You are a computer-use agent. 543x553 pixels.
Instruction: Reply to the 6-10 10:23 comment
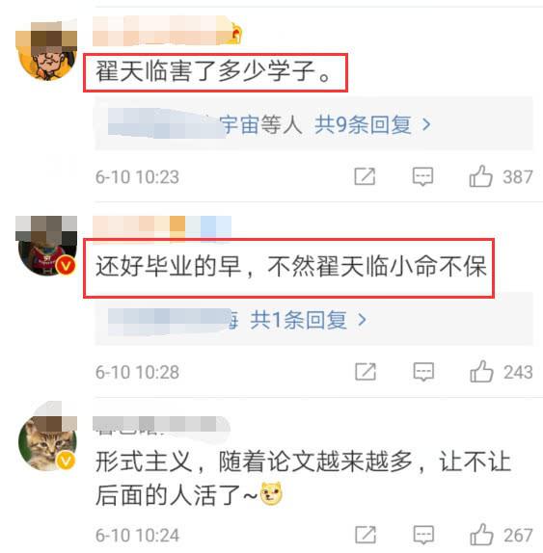(x=423, y=176)
